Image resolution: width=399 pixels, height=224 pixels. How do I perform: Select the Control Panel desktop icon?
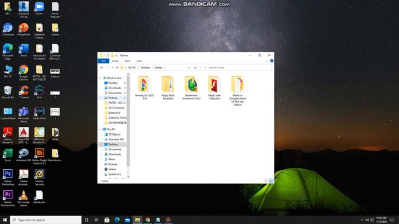point(7,113)
